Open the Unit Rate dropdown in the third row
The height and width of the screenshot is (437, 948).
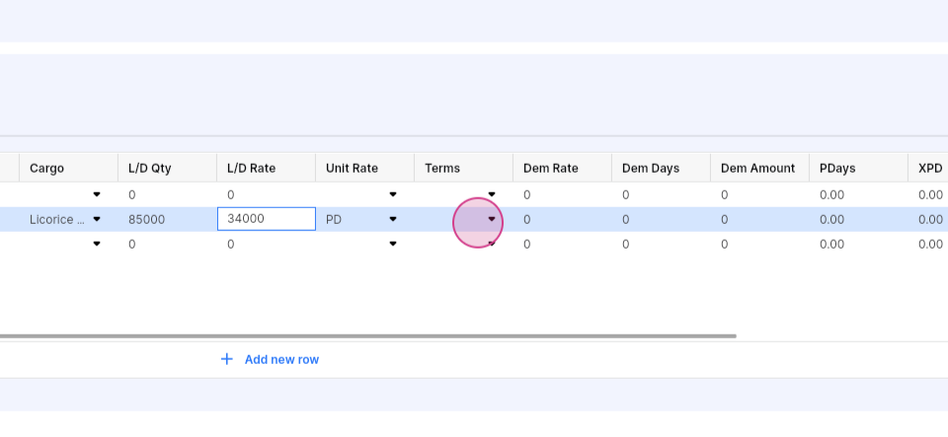393,244
